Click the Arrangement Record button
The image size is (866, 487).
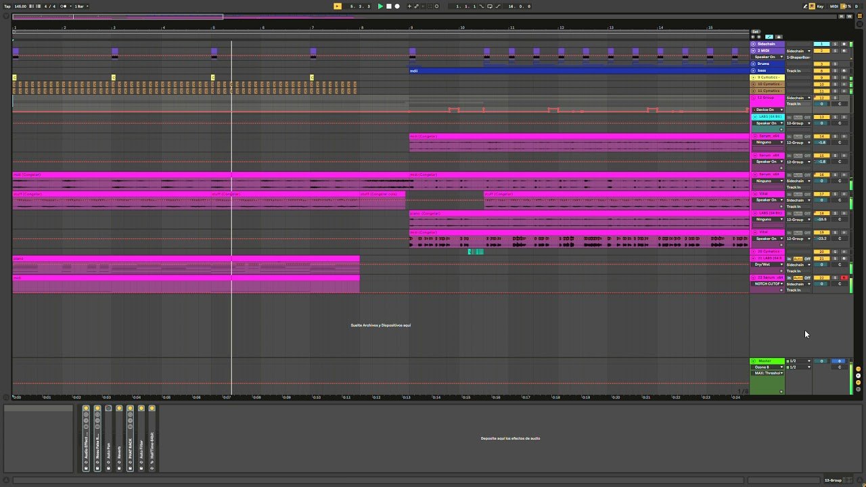(397, 6)
